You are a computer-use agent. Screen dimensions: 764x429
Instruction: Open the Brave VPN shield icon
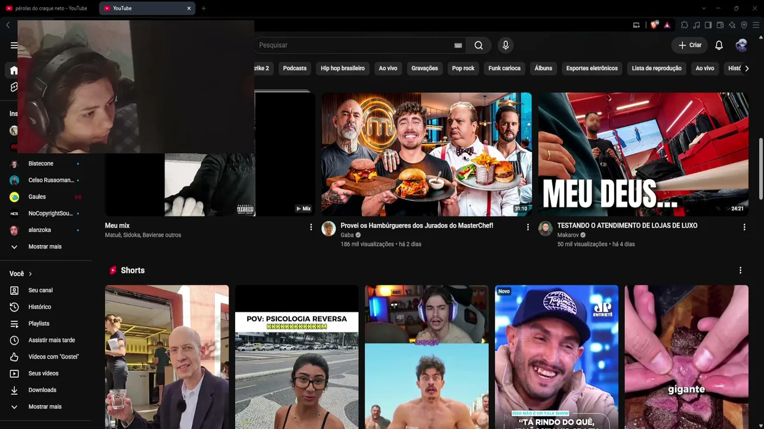click(x=744, y=25)
